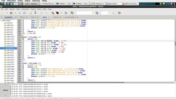The height and width of the screenshot is (99, 176).
Task: Click the editor vertical scrollbar thumb
Action: (175, 43)
